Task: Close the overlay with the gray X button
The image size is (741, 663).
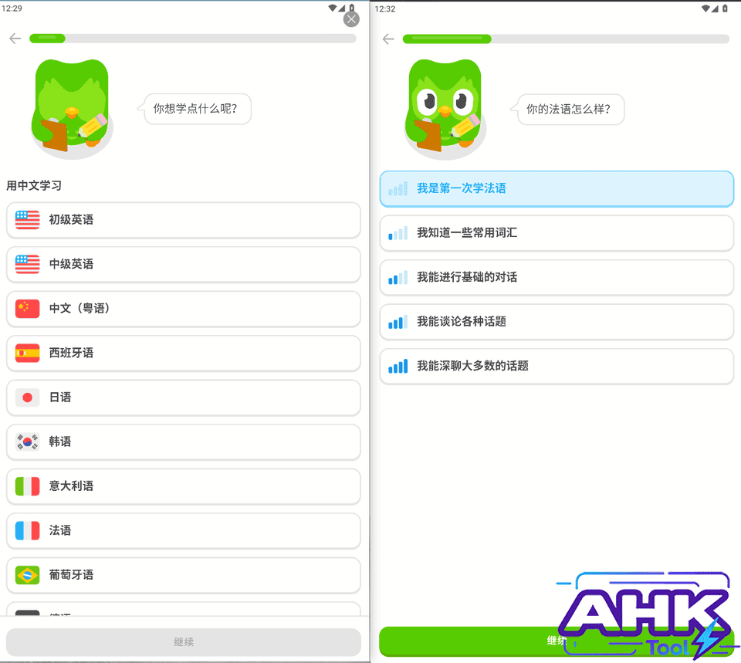Action: [x=351, y=19]
